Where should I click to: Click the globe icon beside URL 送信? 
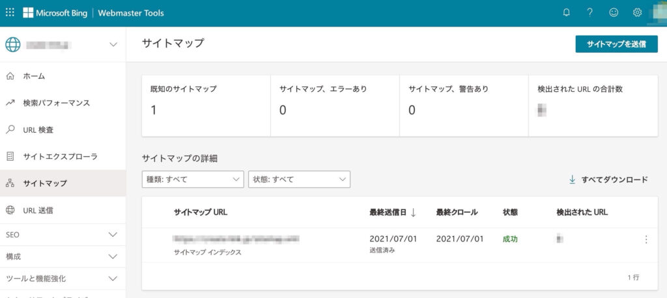tap(10, 210)
